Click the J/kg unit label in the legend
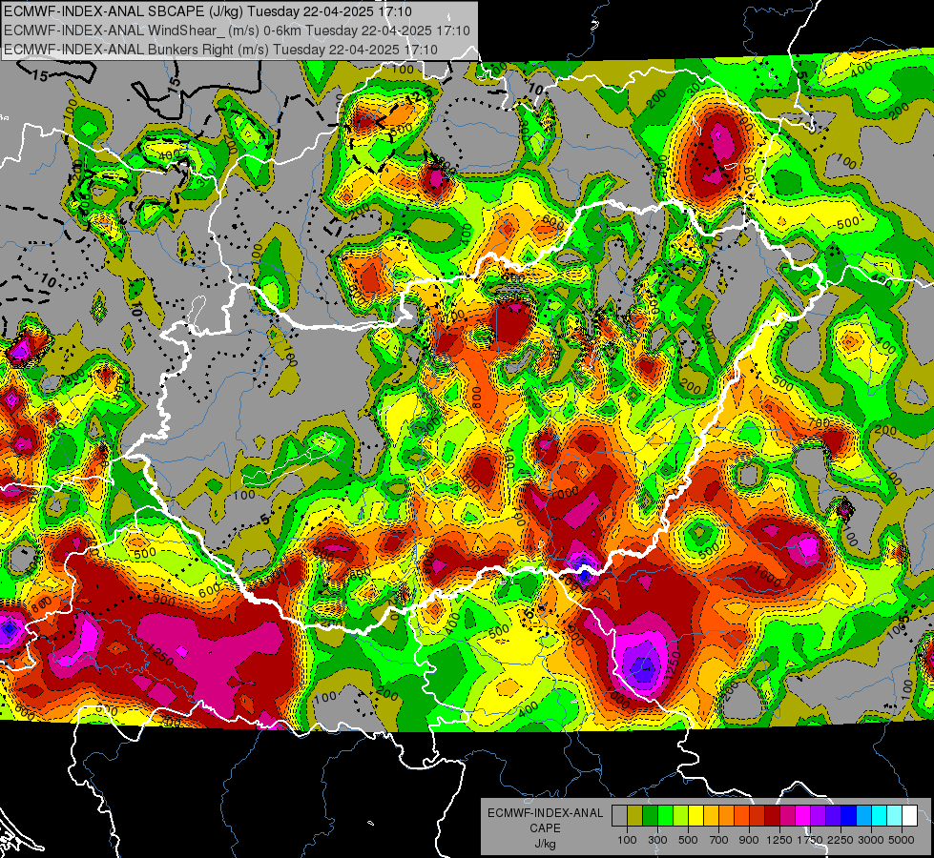Viewport: 934px width, 858px height. [x=545, y=844]
